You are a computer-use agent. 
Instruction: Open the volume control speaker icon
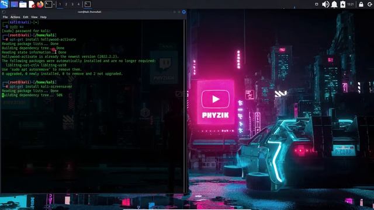[325, 4]
